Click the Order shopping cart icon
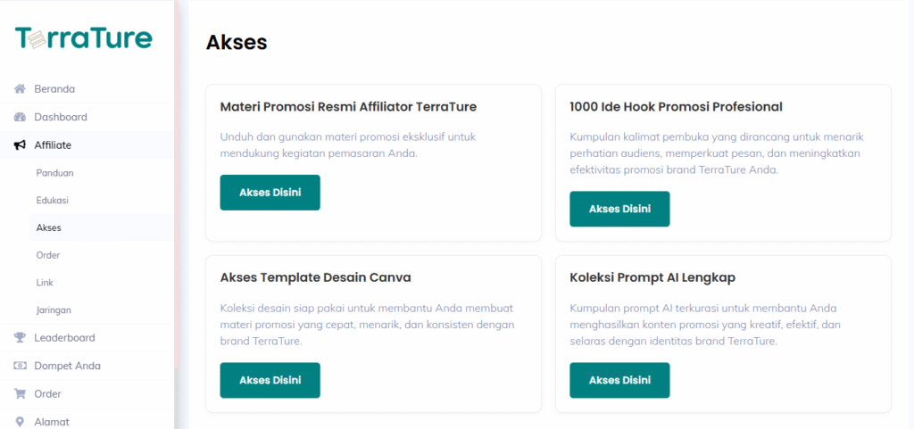Screen dimensions: 914x429 [x=20, y=393]
